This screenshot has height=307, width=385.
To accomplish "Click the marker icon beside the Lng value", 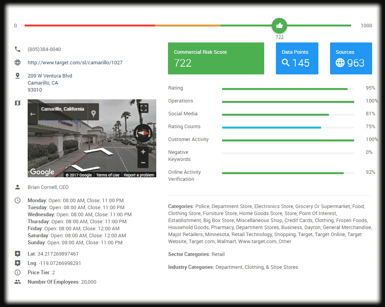I will pos(18,263).
